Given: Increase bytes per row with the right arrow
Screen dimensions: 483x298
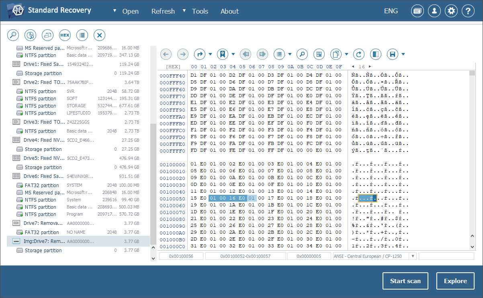Looking at the screenshot, I should click(x=370, y=66).
